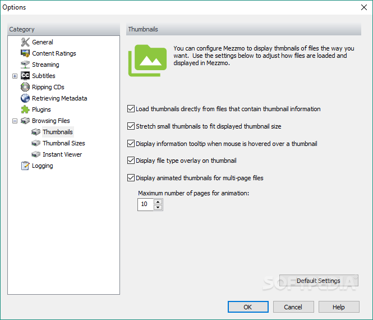Screen dimensions: 373x320
Task: Click the Logging notepad icon
Action: point(25,166)
